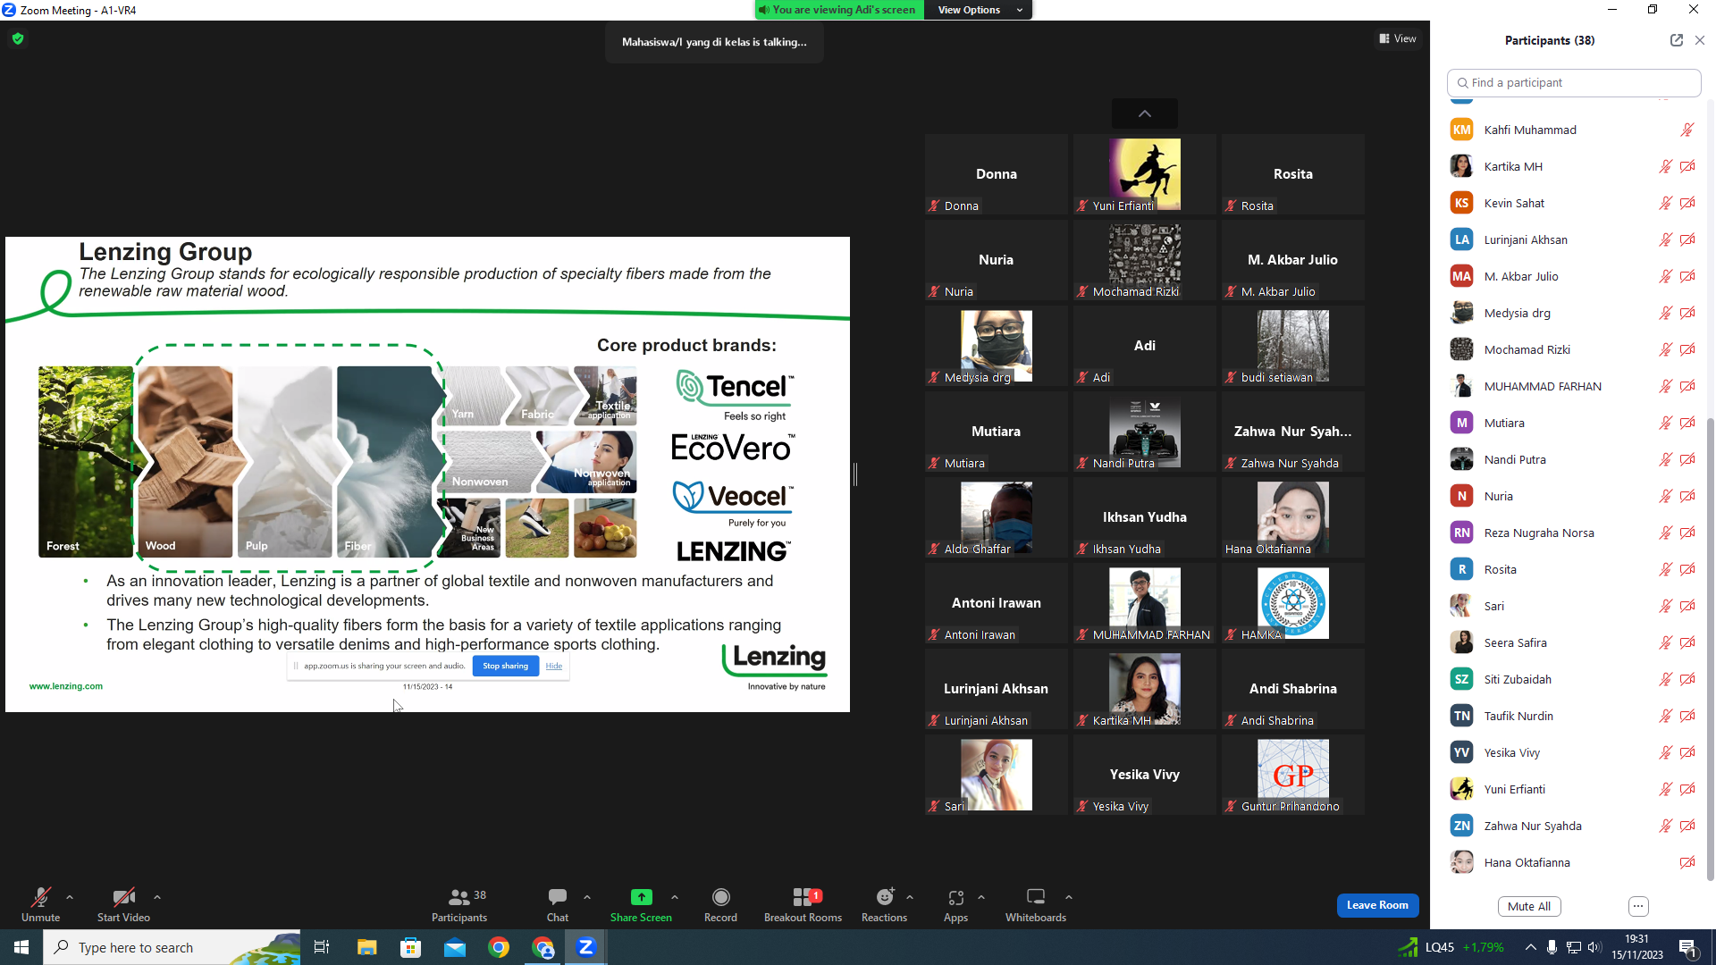The image size is (1716, 965).
Task: Close the Participants panel
Action: tap(1700, 40)
